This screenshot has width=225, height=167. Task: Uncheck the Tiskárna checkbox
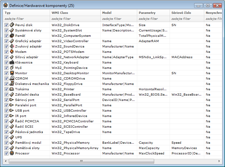point(6,89)
